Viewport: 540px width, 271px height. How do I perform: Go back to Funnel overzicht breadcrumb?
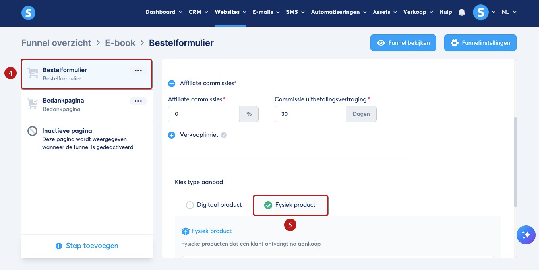[x=56, y=43]
